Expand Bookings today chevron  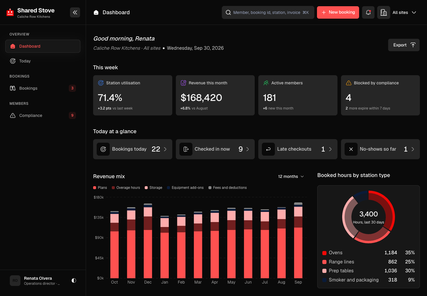pyautogui.click(x=165, y=149)
